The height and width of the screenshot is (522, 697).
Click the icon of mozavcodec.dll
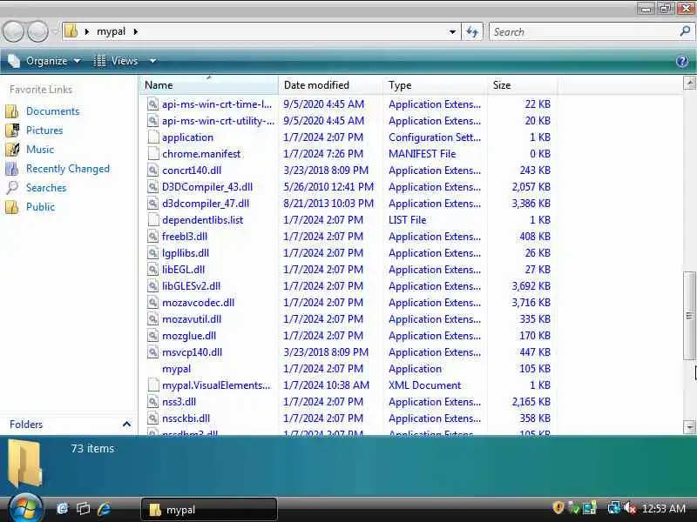(153, 303)
